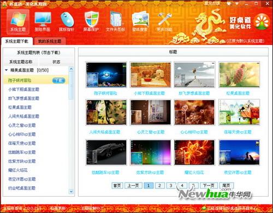273x213 pixels.
Task: Select the 鼠标指针 mouse icon
Action: (x=67, y=19)
